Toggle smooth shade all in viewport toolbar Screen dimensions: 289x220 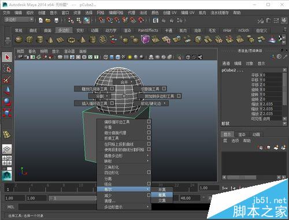[112, 57]
